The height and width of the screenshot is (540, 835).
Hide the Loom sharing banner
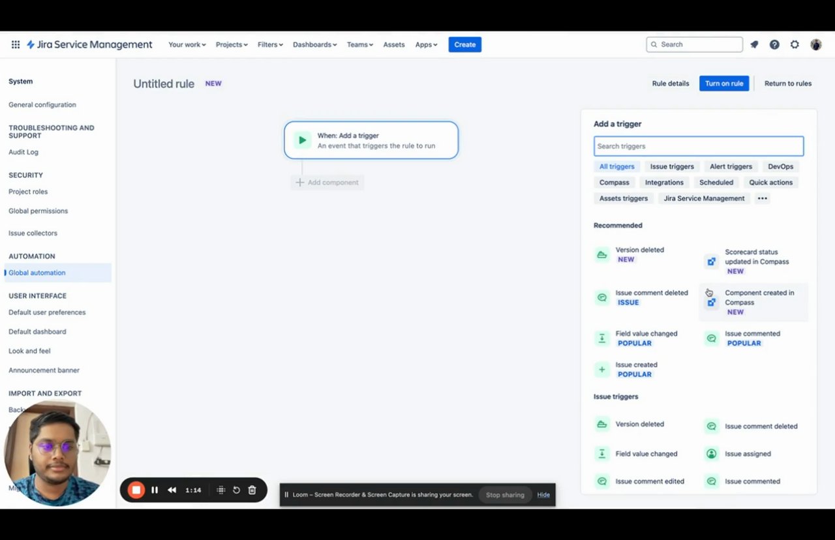pyautogui.click(x=543, y=495)
